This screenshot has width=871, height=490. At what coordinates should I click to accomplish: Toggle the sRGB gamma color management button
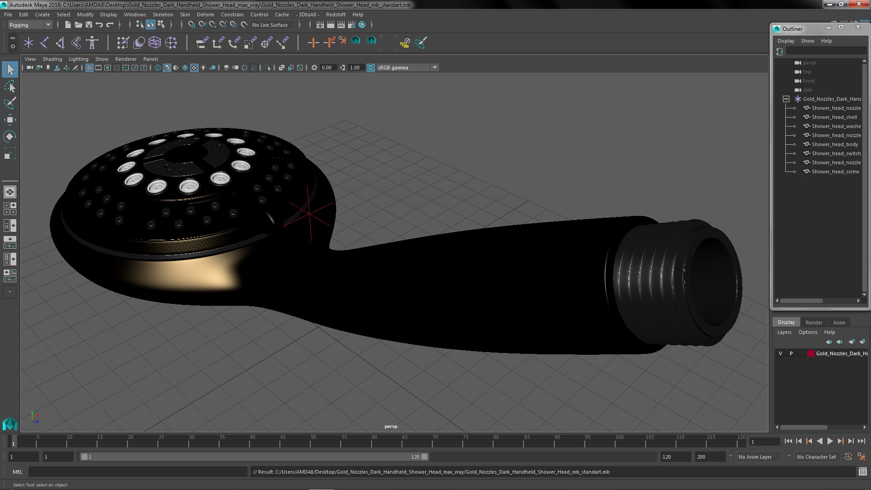pyautogui.click(x=371, y=68)
